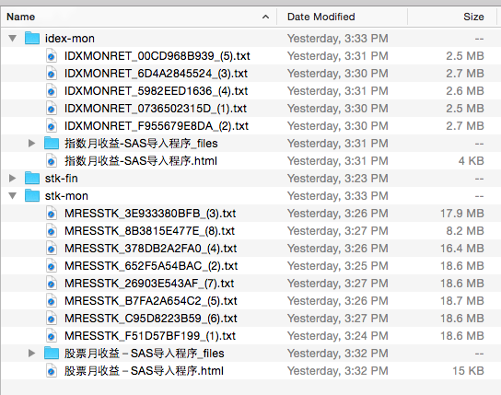This screenshot has height=395, width=501.
Task: Select the stk-mon folder icon
Action: click(32, 195)
